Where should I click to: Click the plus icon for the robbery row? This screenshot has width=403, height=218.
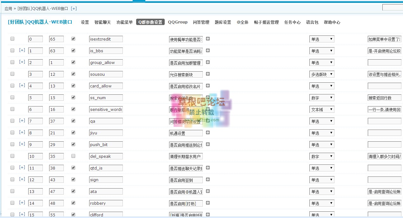[x=208, y=203]
